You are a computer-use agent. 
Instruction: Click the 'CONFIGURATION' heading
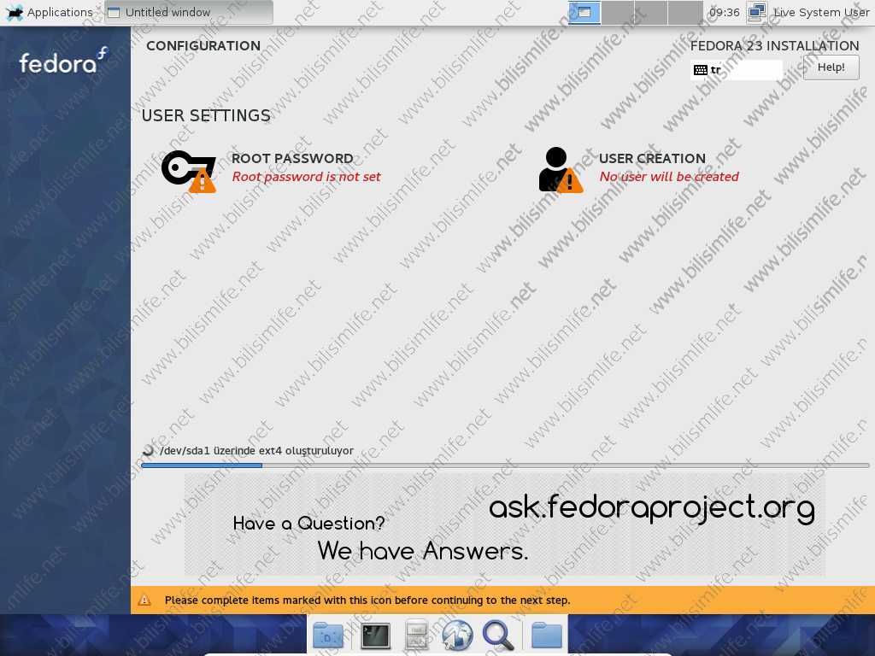(x=203, y=46)
